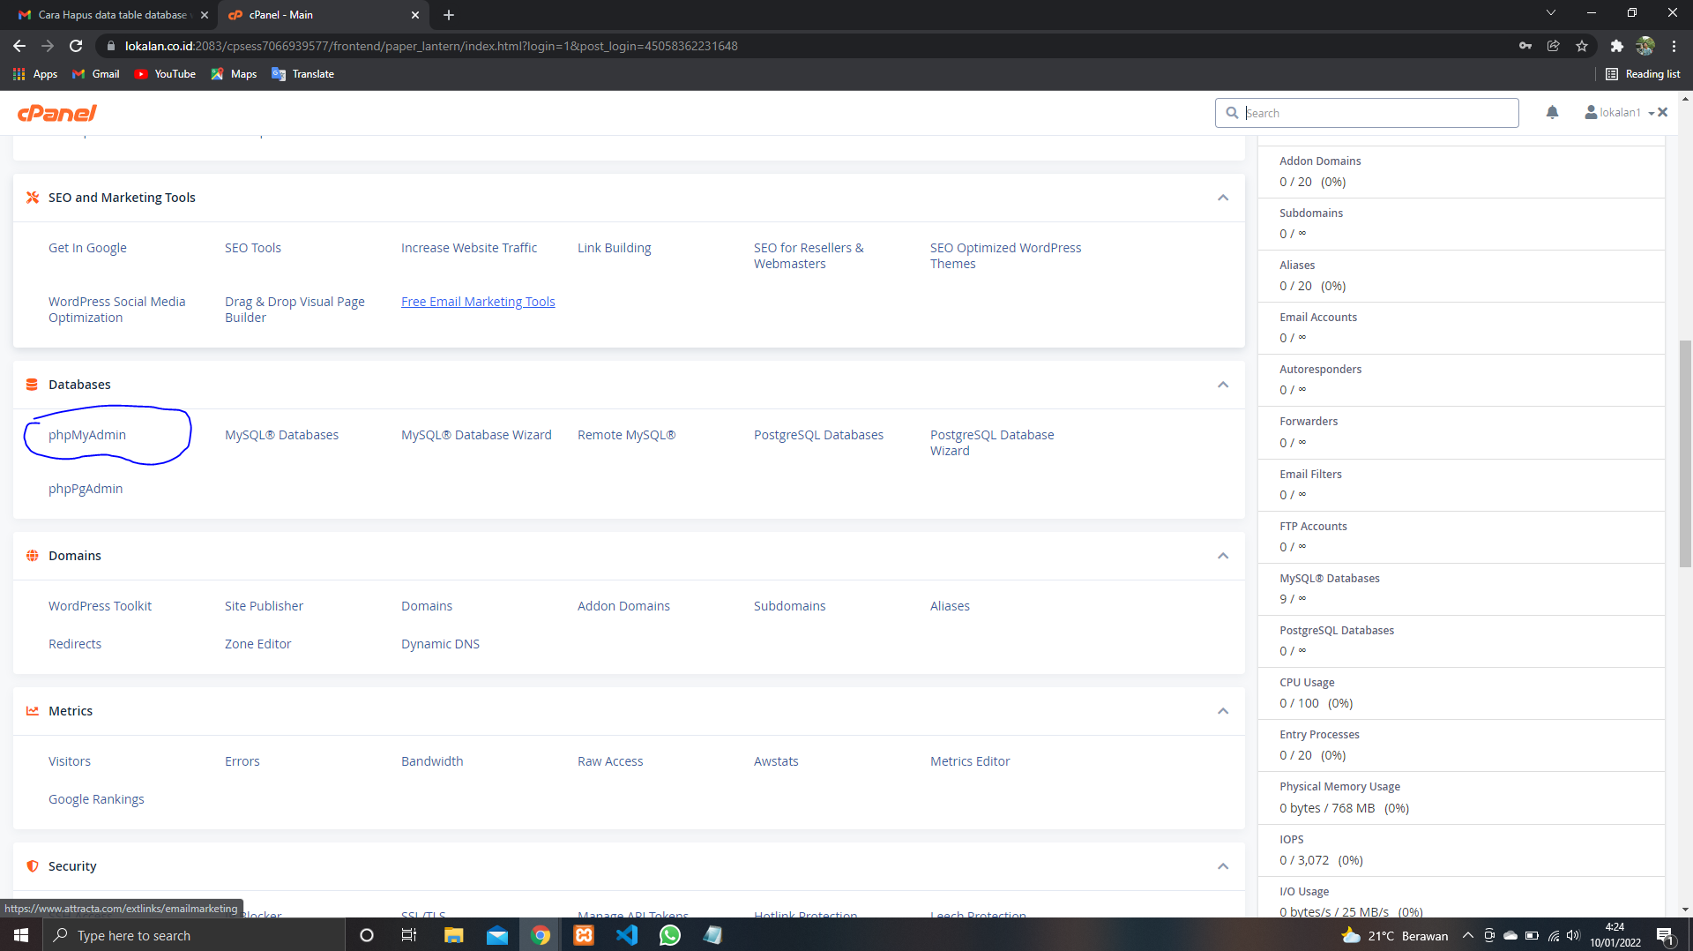Collapse the SEO and Marketing Tools section
Image resolution: width=1693 pixels, height=951 pixels.
pos(1223,198)
